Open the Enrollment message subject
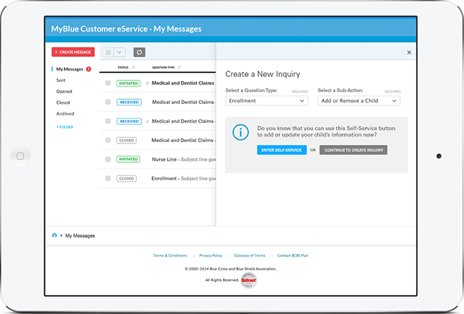The height and width of the screenshot is (314, 464). point(184,178)
